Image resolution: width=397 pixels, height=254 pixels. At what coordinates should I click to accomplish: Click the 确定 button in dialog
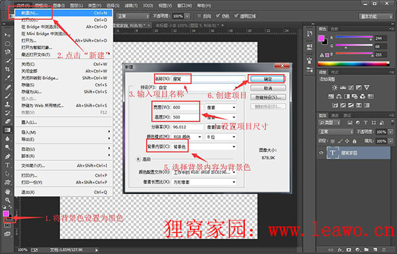[268, 79]
